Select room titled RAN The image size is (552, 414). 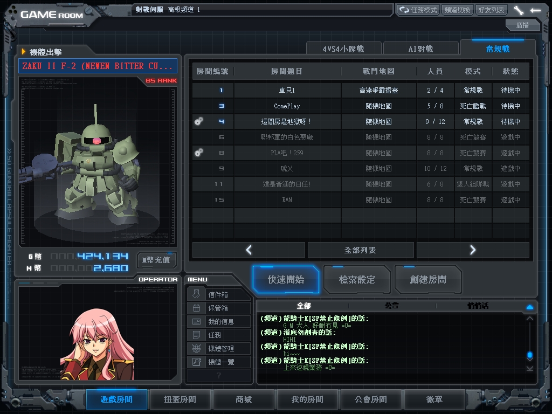(361, 199)
